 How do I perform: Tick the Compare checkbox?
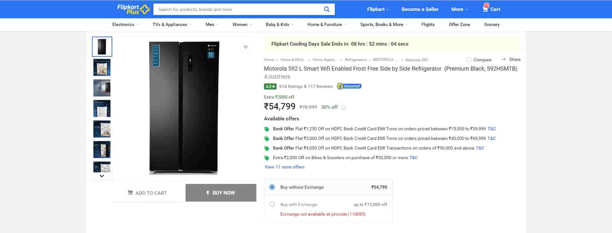point(469,60)
